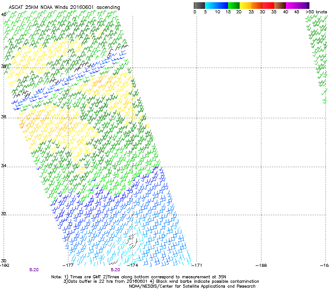Click the purple '8:20' time nearest '-180' label

tap(34, 270)
